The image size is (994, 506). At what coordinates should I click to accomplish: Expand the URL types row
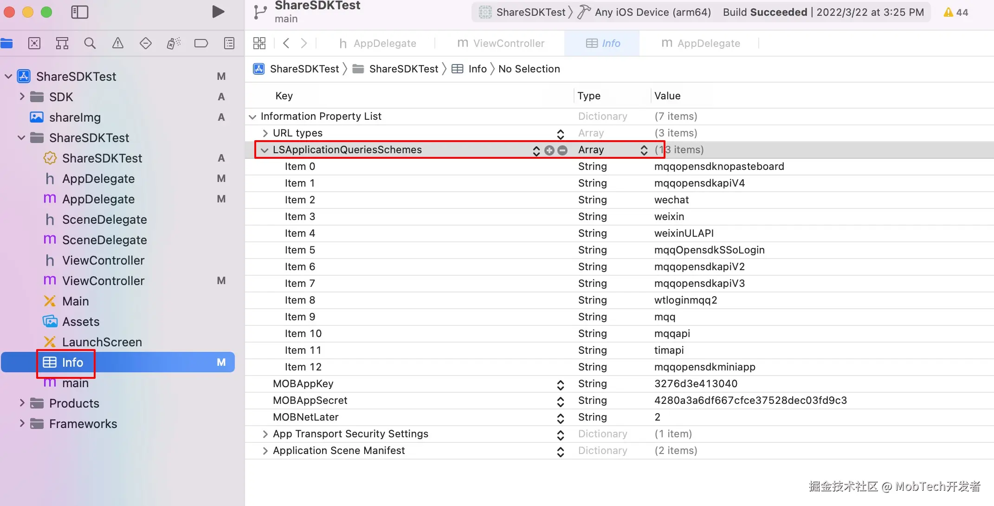(265, 133)
